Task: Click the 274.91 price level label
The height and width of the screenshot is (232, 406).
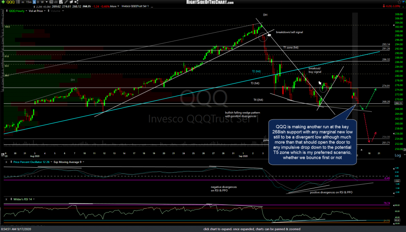Action: pos(386,86)
